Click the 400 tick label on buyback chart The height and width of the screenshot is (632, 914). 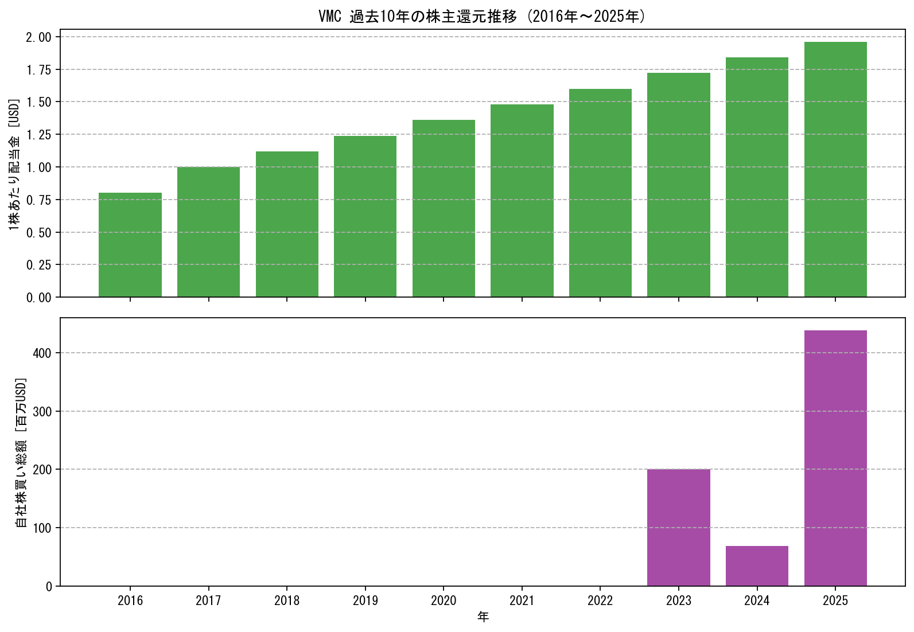click(42, 353)
